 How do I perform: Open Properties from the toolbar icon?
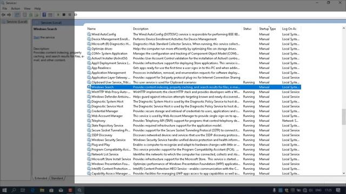25,15
